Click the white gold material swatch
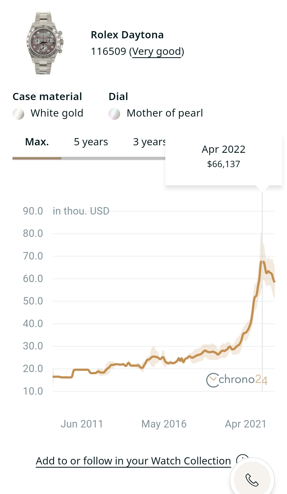The width and height of the screenshot is (287, 494). pos(18,114)
